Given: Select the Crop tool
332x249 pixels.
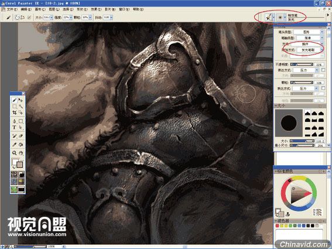Looking at the screenshot, I should point(14,112).
